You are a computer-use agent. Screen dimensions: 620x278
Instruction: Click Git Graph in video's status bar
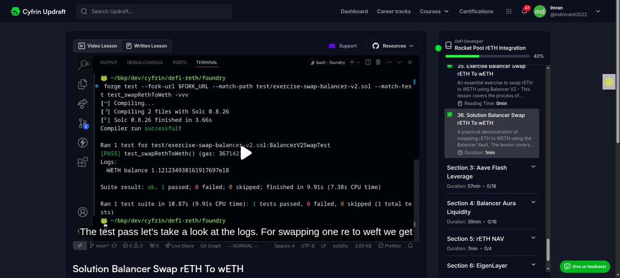tap(210, 246)
